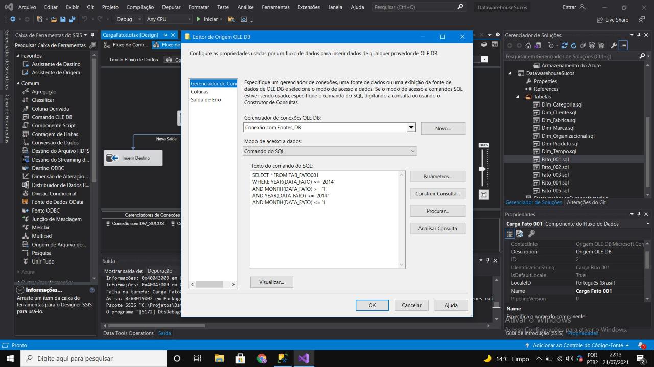Select the Colunas page in the editor
The width and height of the screenshot is (654, 367).
click(x=199, y=92)
